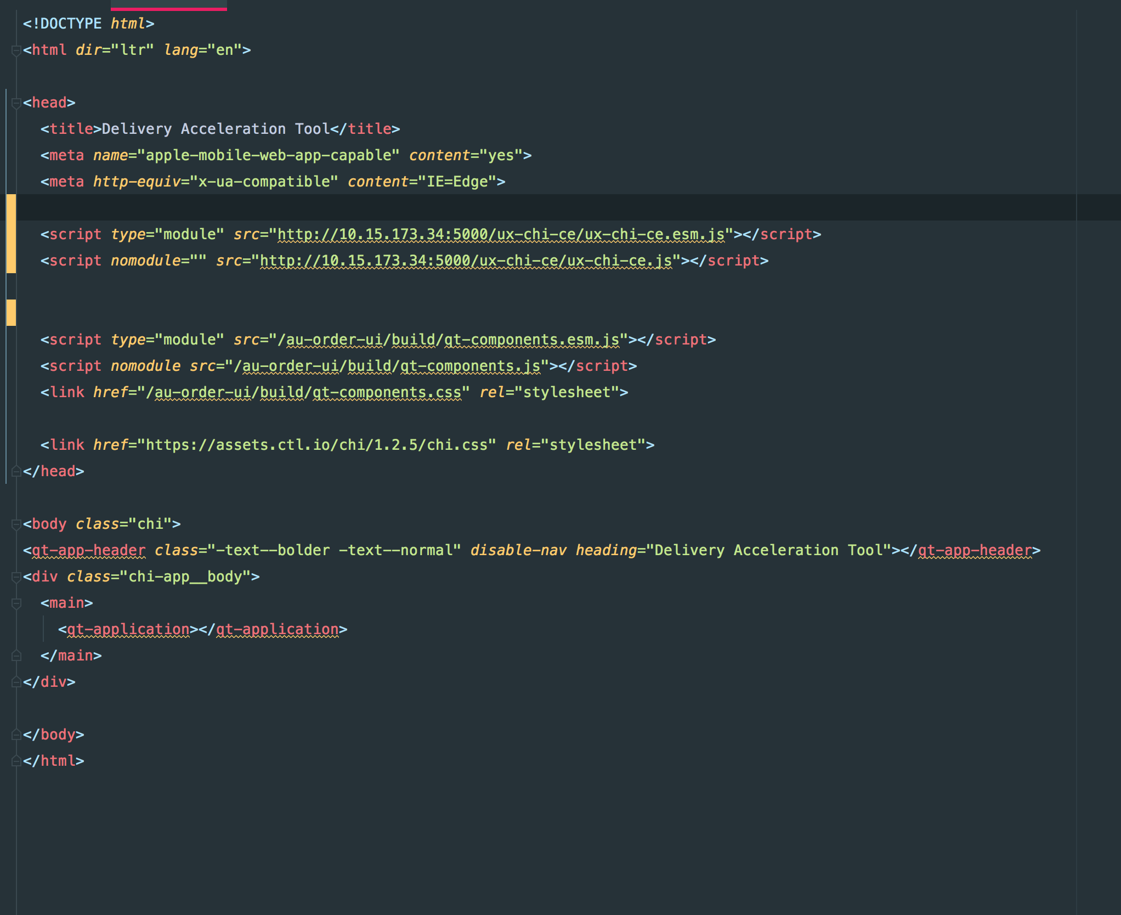Click the gt-app-header custom tag
The image size is (1121, 915).
[x=89, y=550]
